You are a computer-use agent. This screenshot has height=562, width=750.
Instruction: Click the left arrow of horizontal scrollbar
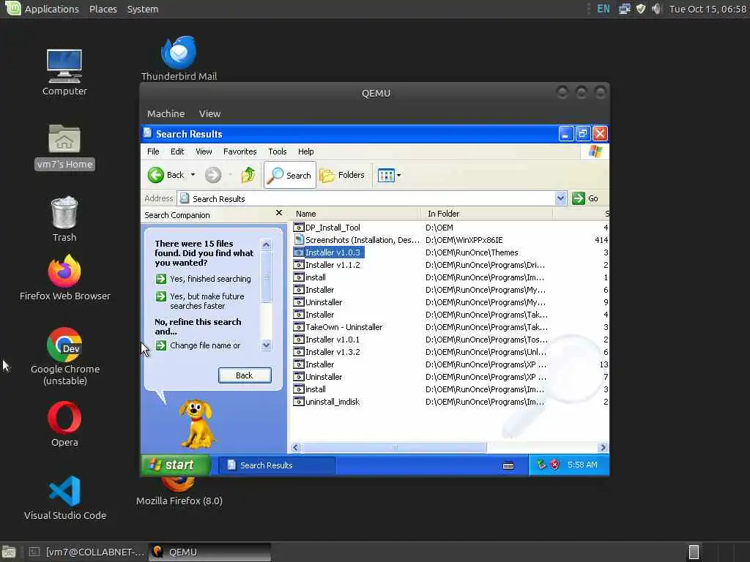(295, 447)
